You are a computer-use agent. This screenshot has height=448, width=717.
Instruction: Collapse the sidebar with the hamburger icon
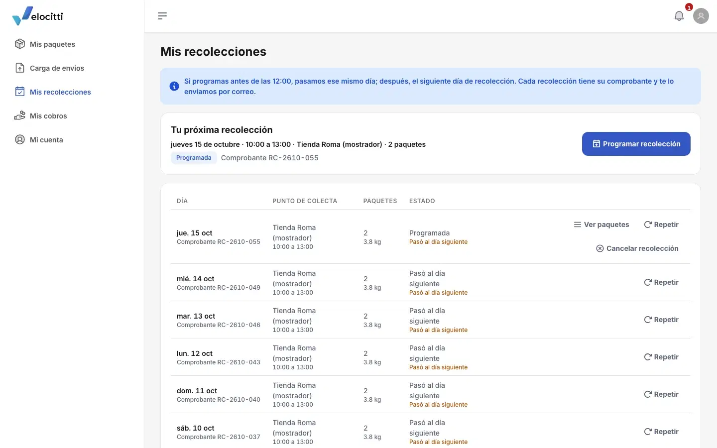point(162,16)
